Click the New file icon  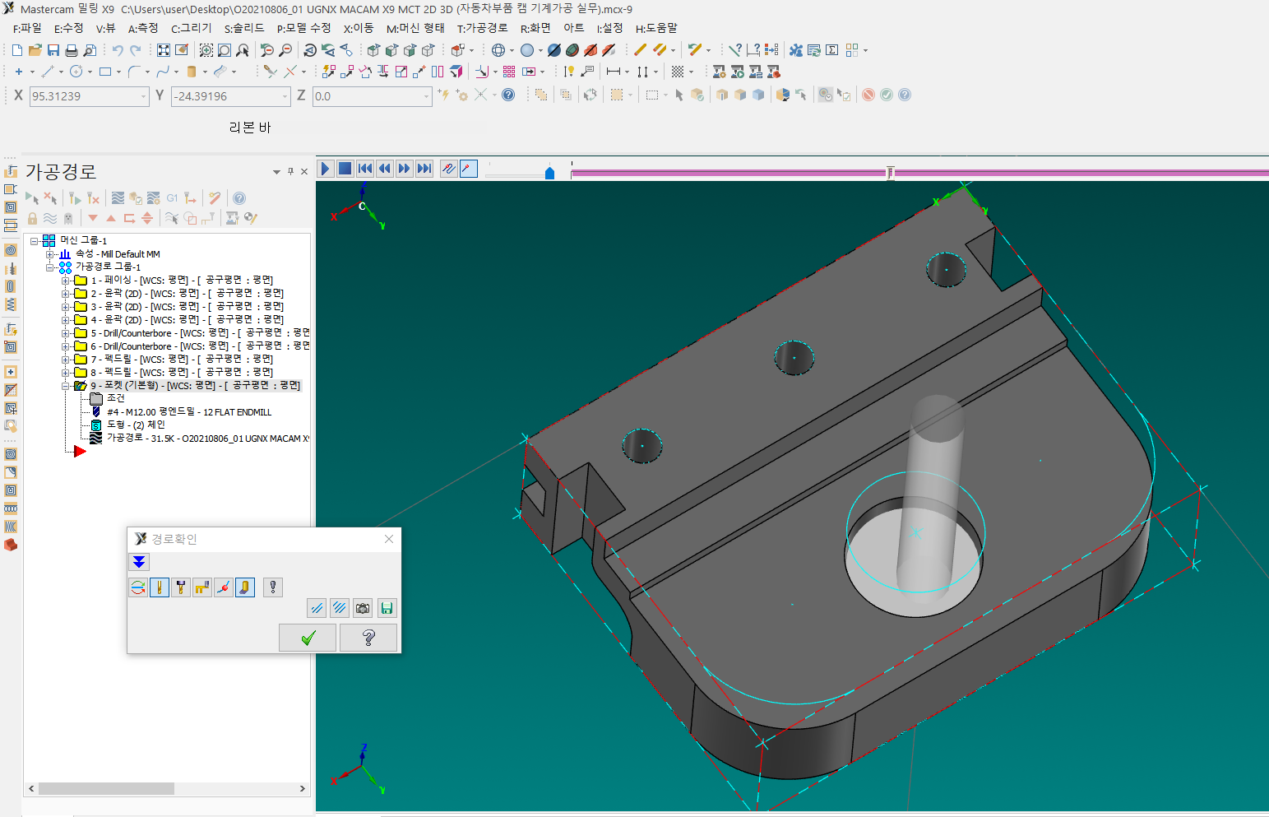(x=17, y=50)
